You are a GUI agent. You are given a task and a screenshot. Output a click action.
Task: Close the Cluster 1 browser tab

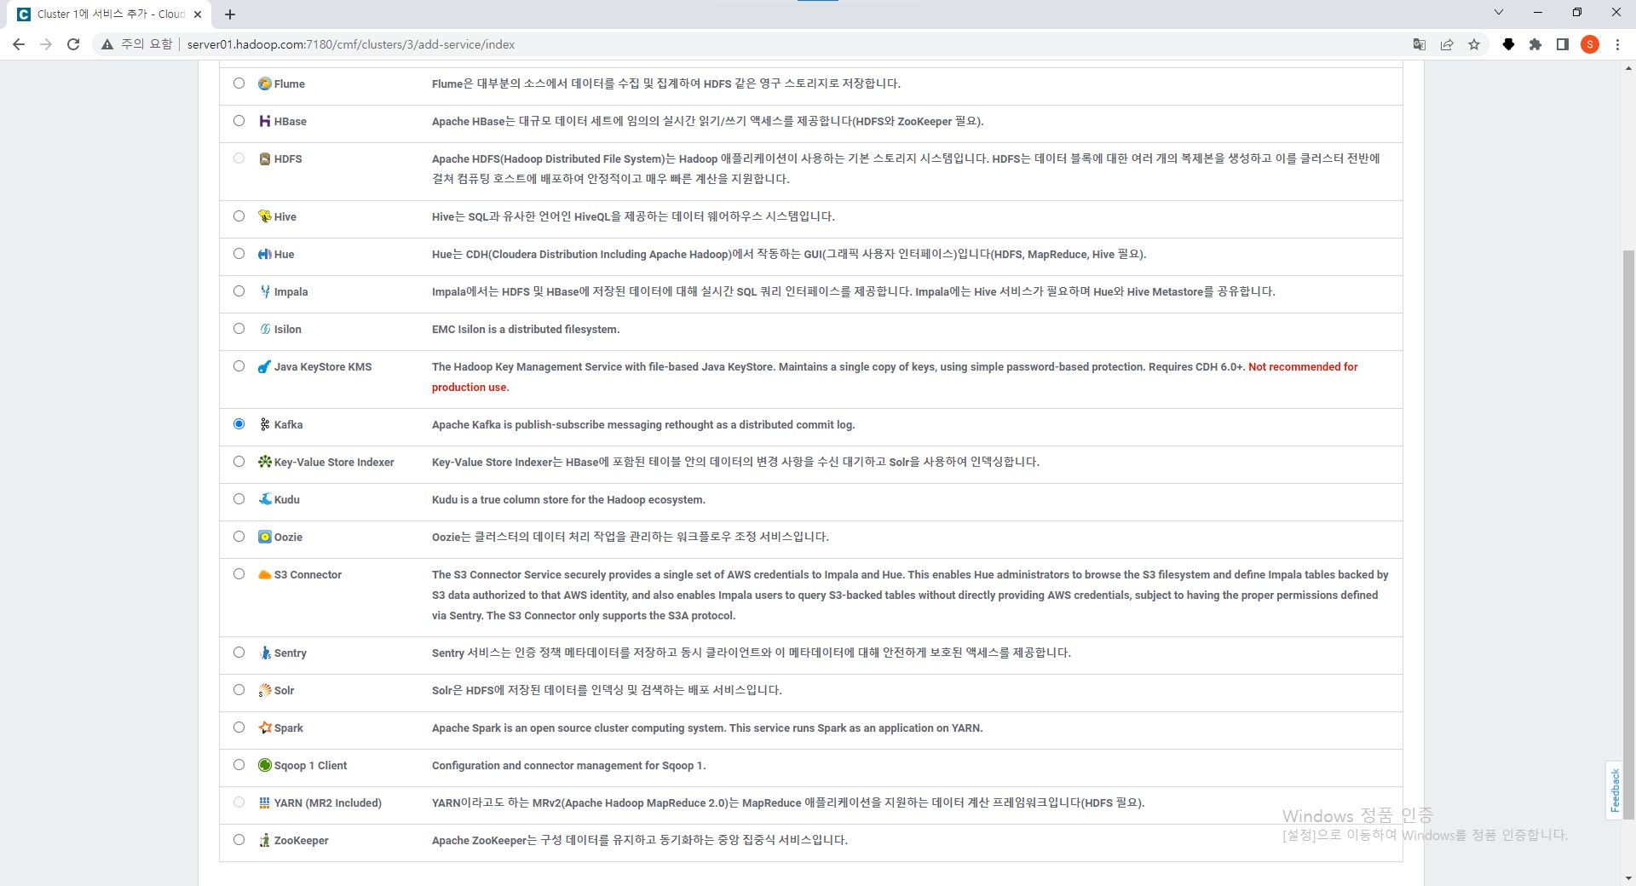pyautogui.click(x=198, y=14)
